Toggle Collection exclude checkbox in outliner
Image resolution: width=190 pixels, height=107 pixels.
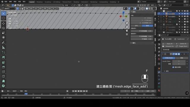(177, 11)
